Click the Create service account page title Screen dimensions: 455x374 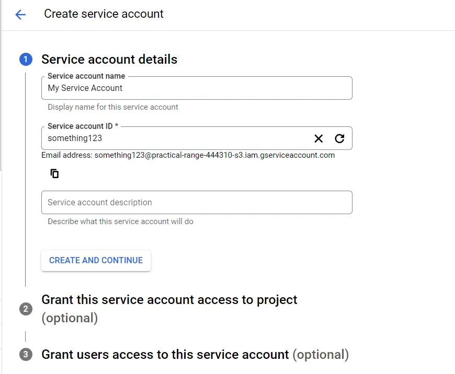pos(104,14)
